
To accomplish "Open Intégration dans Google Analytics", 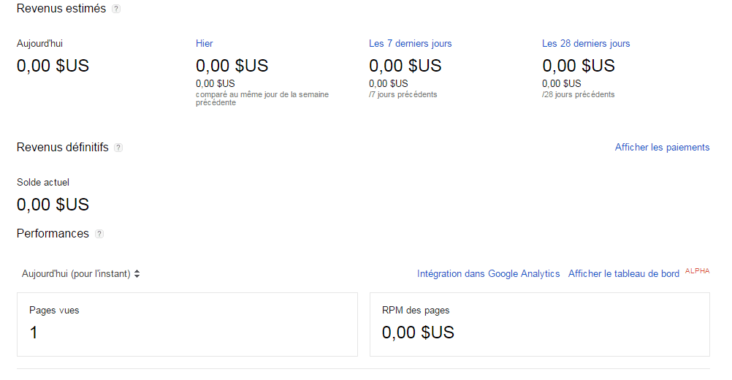I will coord(488,274).
